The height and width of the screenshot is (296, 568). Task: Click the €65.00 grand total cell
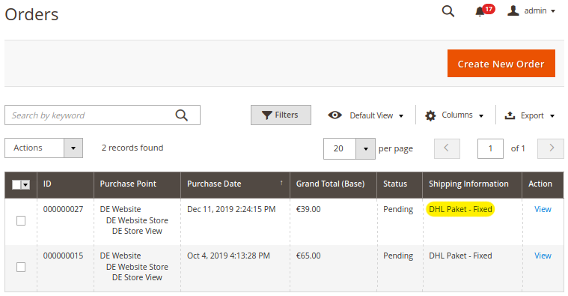pyautogui.click(x=308, y=256)
